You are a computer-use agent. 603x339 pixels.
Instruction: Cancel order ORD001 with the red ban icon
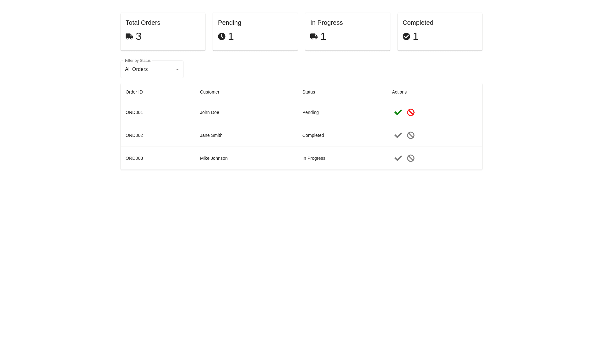[410, 112]
